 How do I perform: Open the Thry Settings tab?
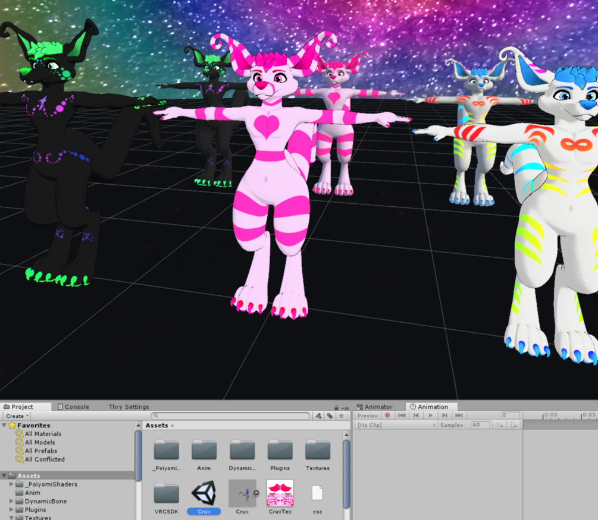[129, 406]
